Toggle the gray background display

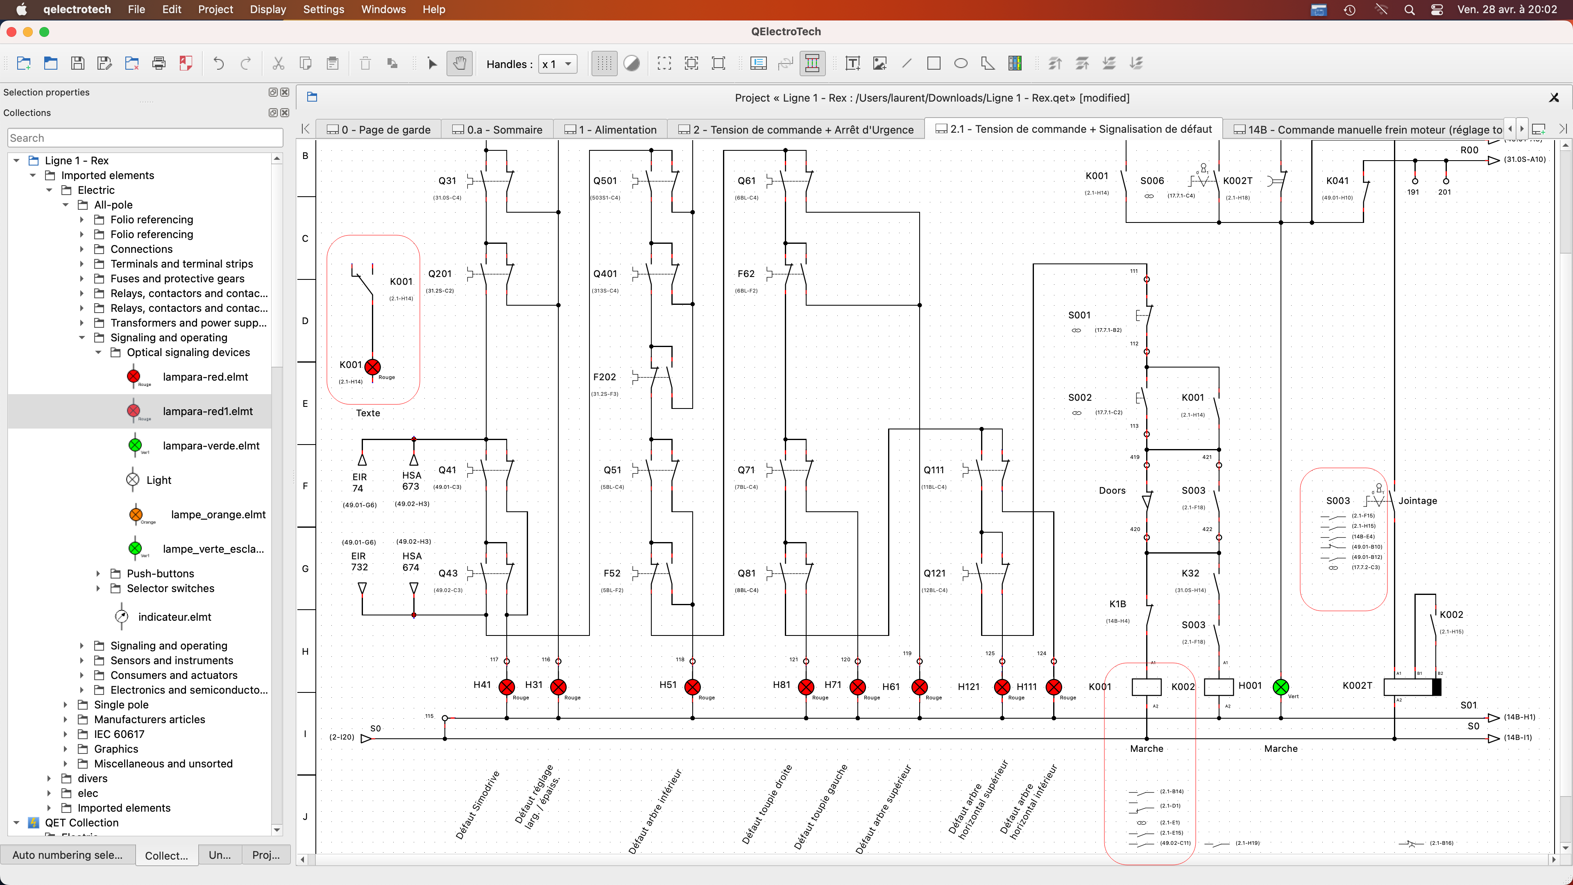(631, 64)
